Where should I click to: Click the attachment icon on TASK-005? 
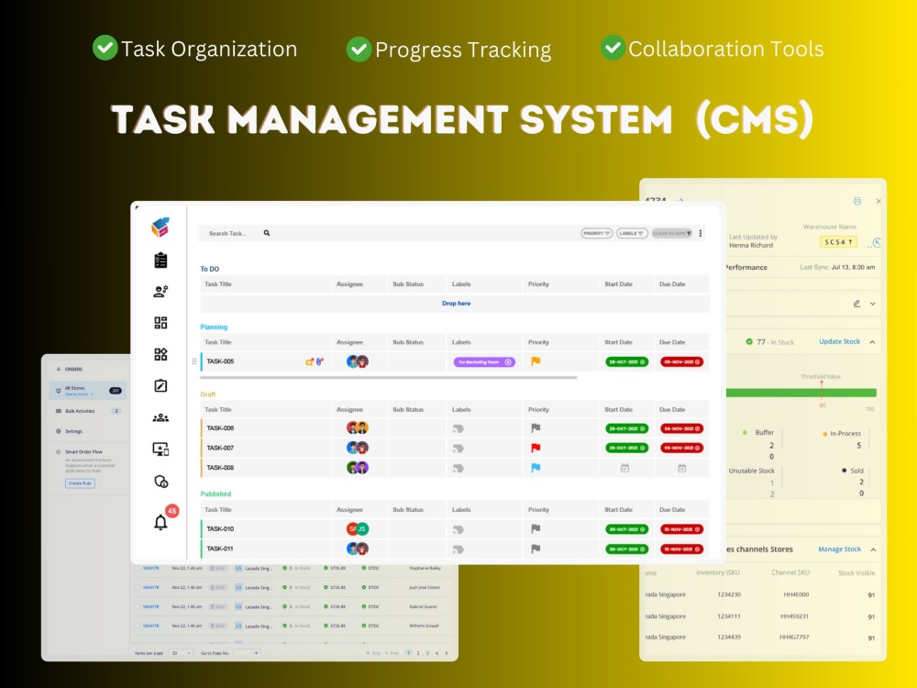tap(317, 362)
